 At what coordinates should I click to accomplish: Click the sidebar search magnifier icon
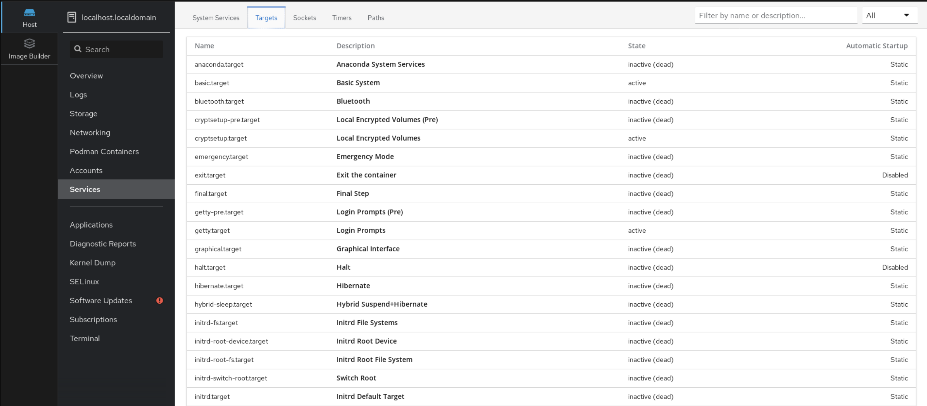[78, 49]
